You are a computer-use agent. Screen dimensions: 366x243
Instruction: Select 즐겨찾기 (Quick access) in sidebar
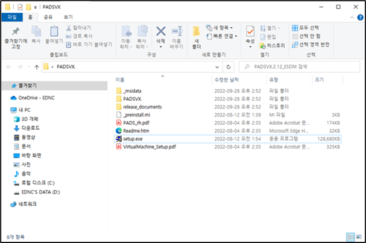[54, 86]
